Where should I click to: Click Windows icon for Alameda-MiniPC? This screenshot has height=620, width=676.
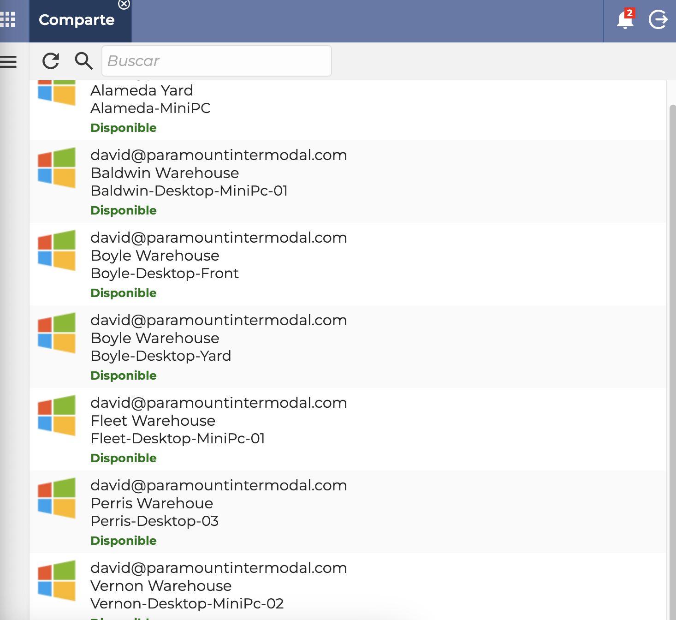[56, 92]
